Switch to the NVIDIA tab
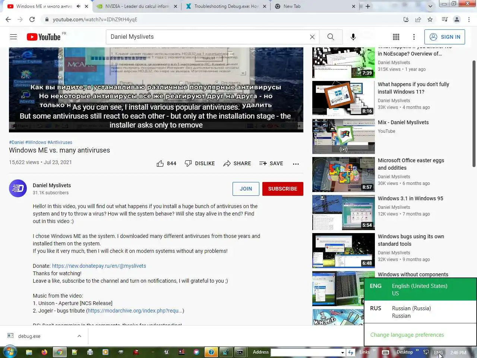 [x=136, y=6]
